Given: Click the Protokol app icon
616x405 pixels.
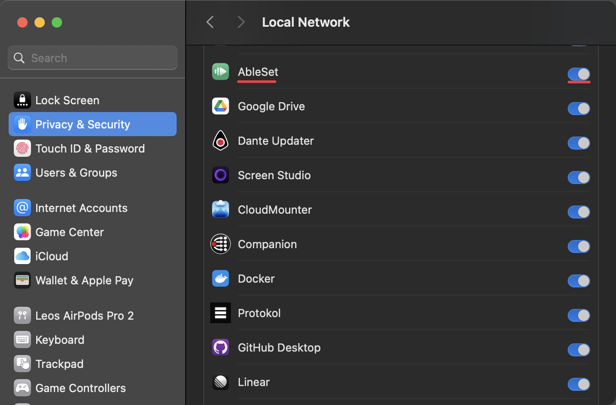Looking at the screenshot, I should tap(220, 313).
